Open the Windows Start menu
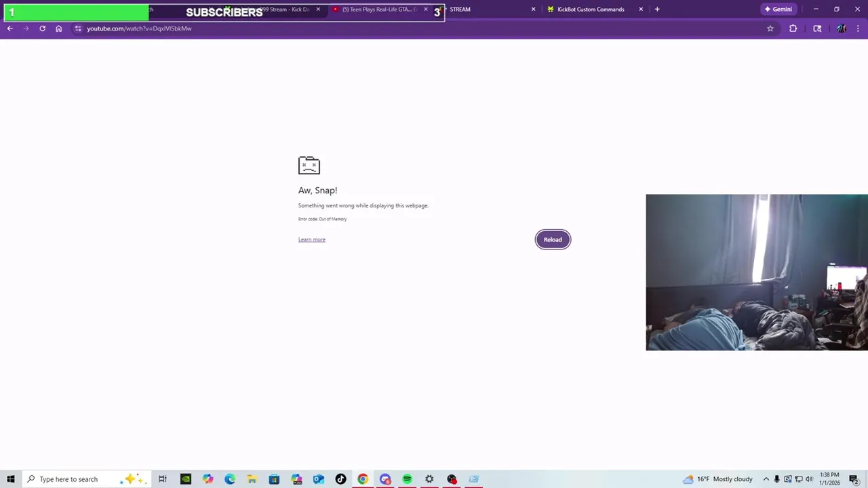The image size is (868, 488). pos(11,479)
